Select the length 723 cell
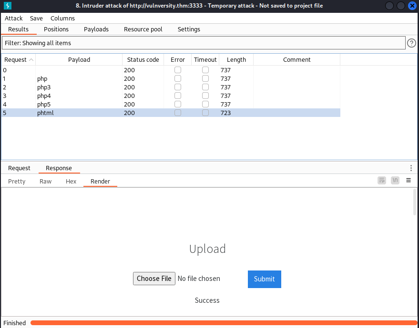419x328 pixels. point(236,113)
